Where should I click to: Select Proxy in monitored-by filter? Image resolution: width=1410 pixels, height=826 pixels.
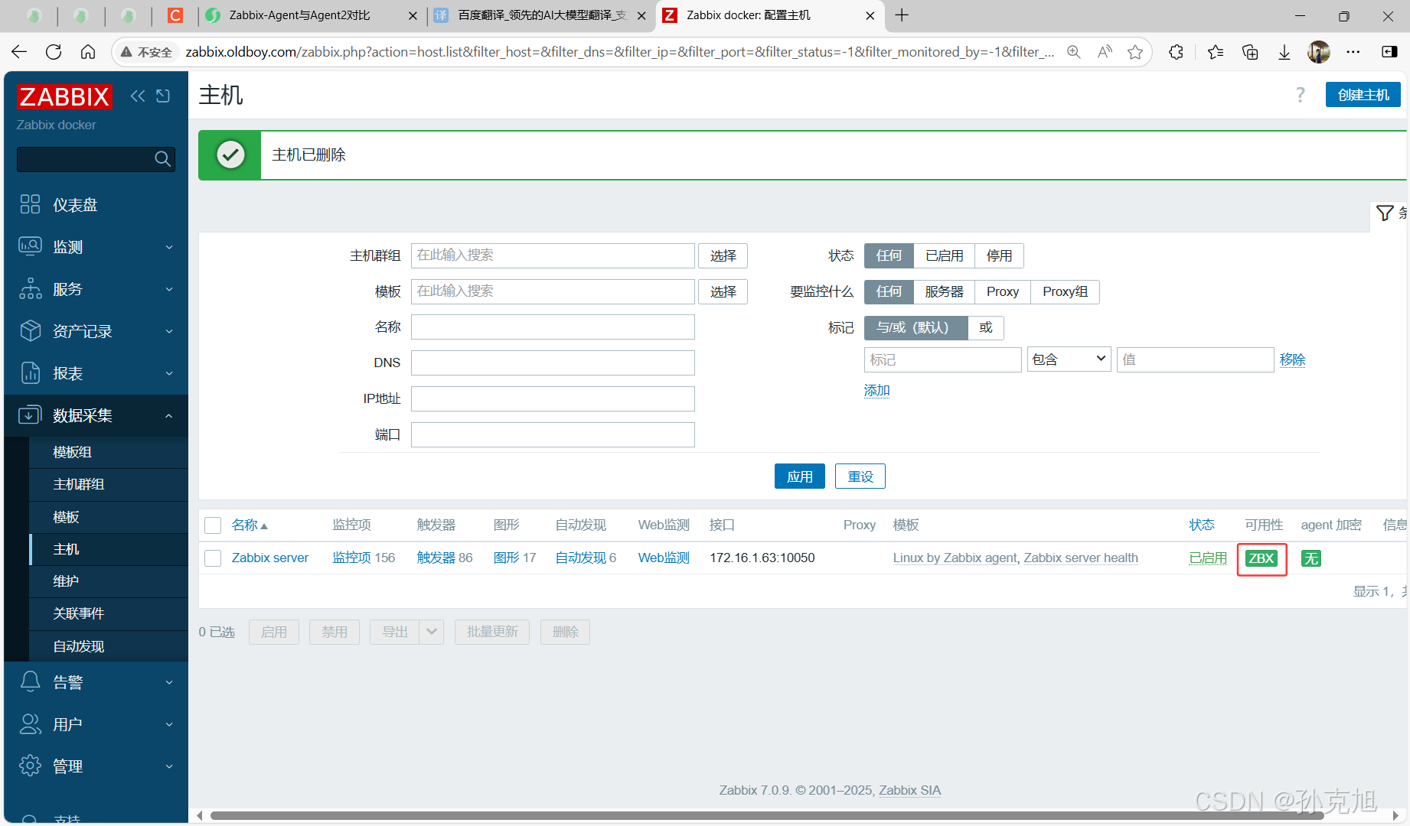click(x=1003, y=291)
